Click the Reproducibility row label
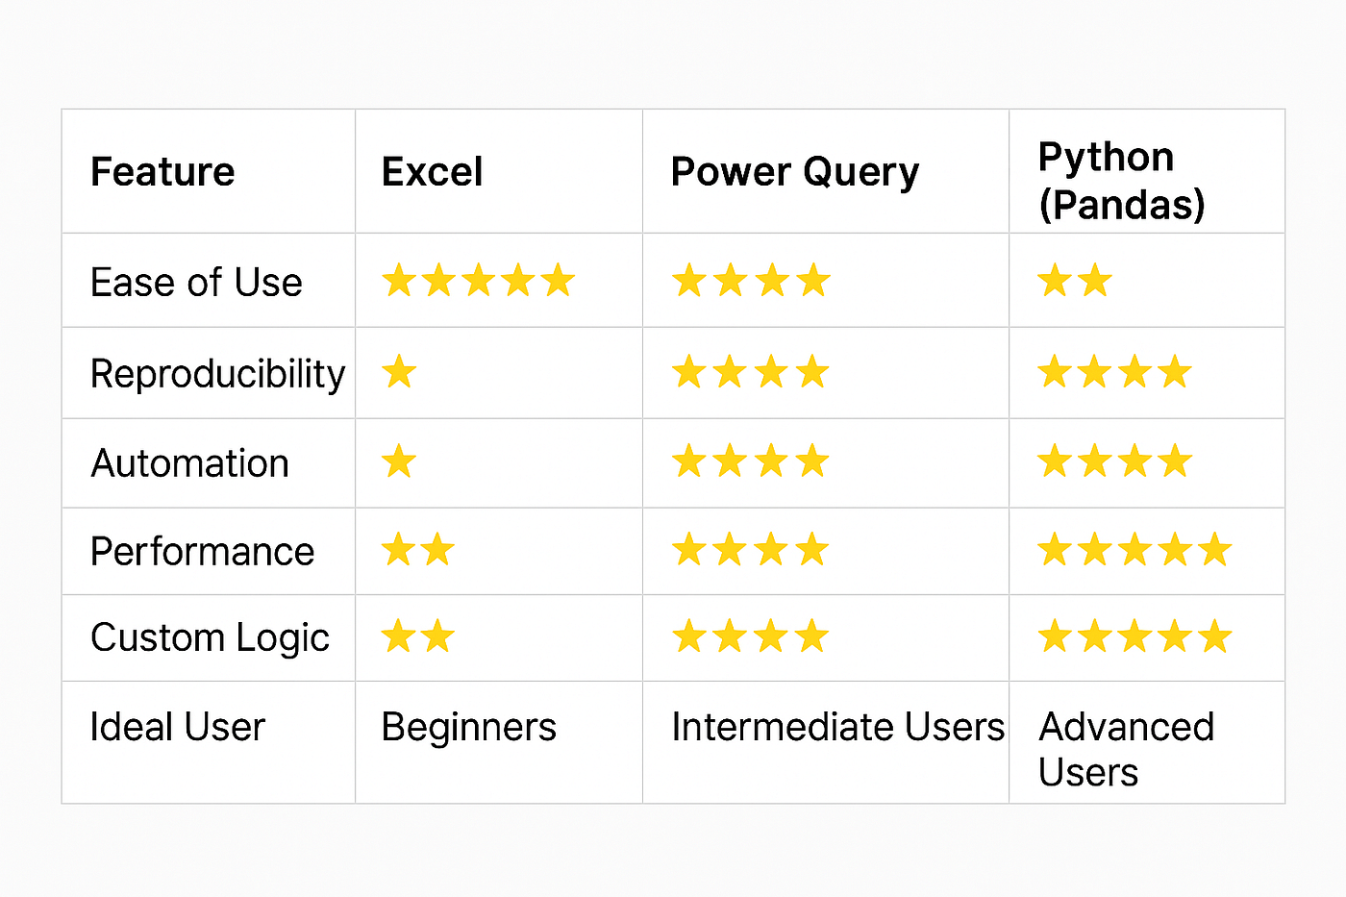This screenshot has width=1346, height=897. [218, 374]
